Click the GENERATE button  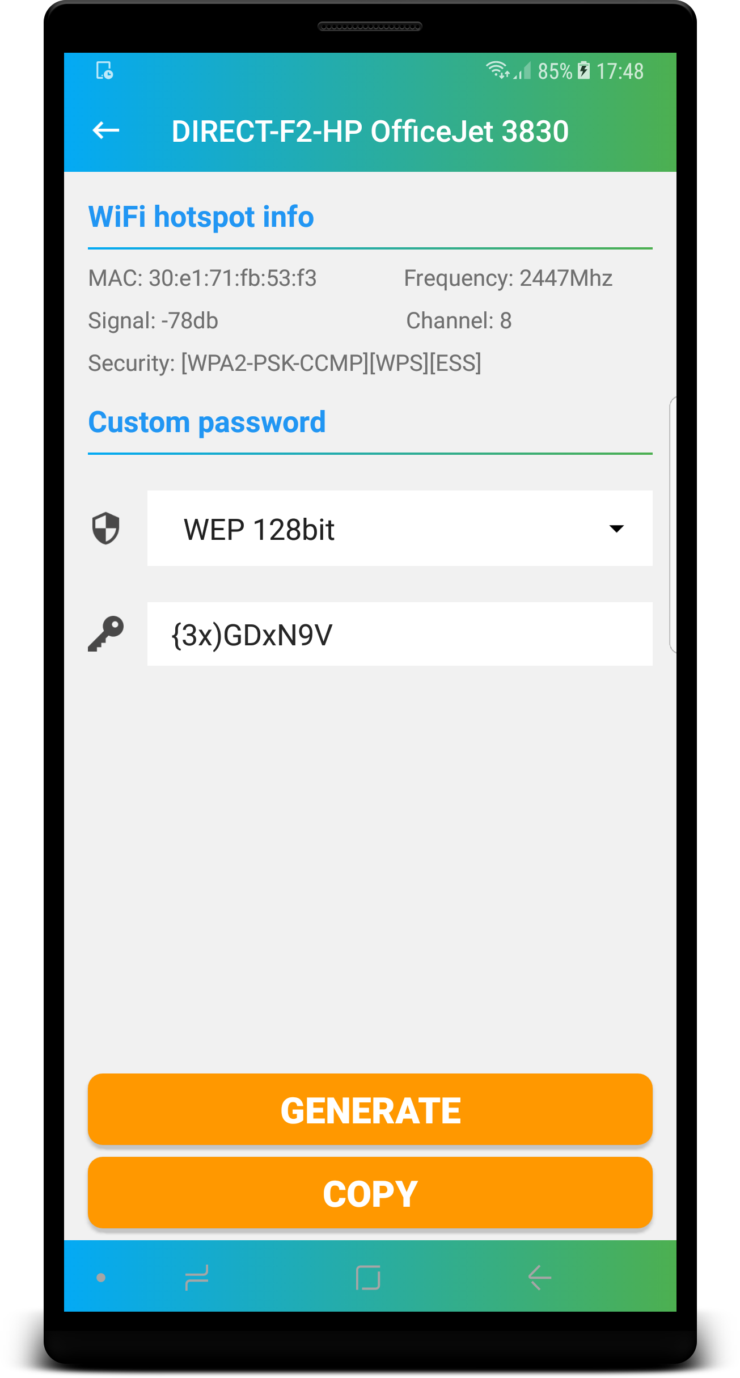pos(370,1109)
